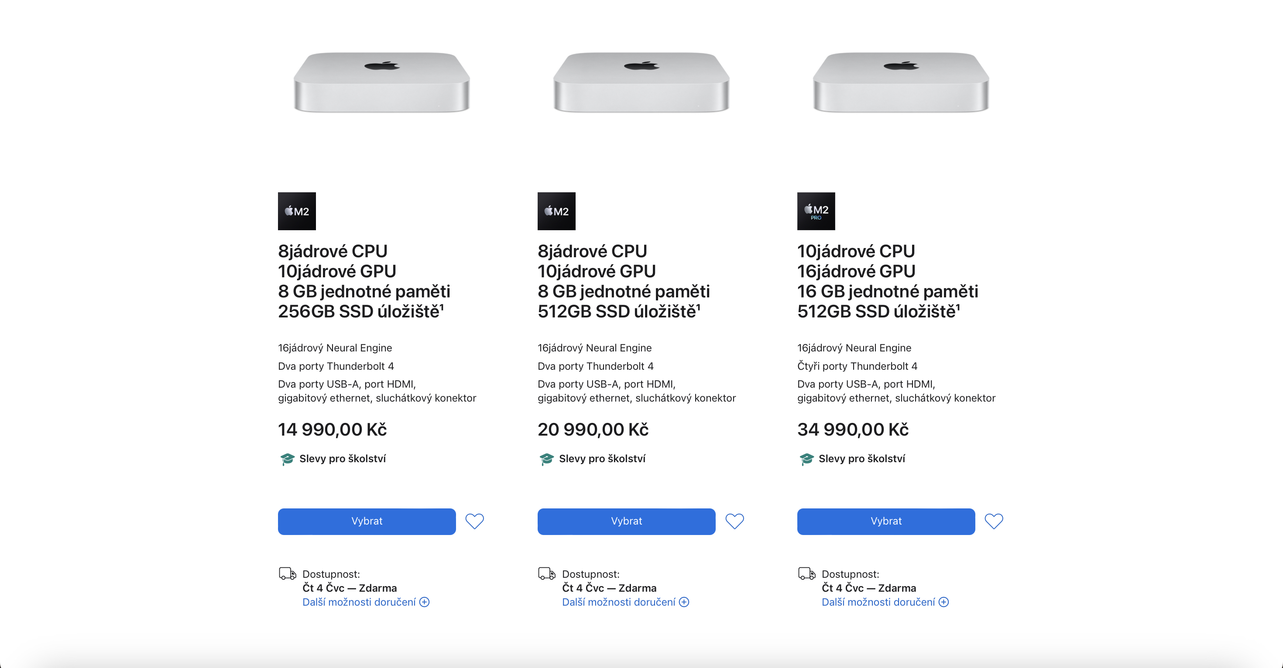Click the graduation cap icon under the M2 Pro model
Screen dimensions: 1283x668
click(806, 459)
